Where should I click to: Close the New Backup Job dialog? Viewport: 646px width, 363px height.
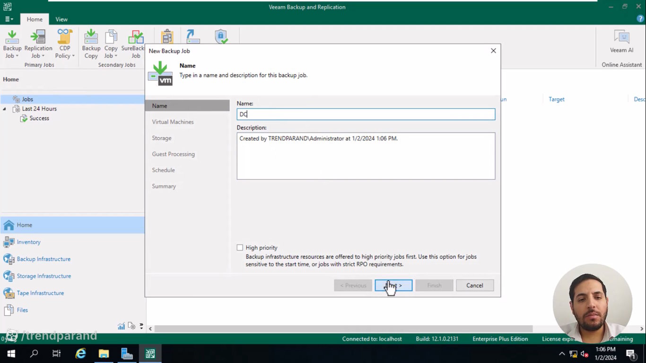pos(493,51)
